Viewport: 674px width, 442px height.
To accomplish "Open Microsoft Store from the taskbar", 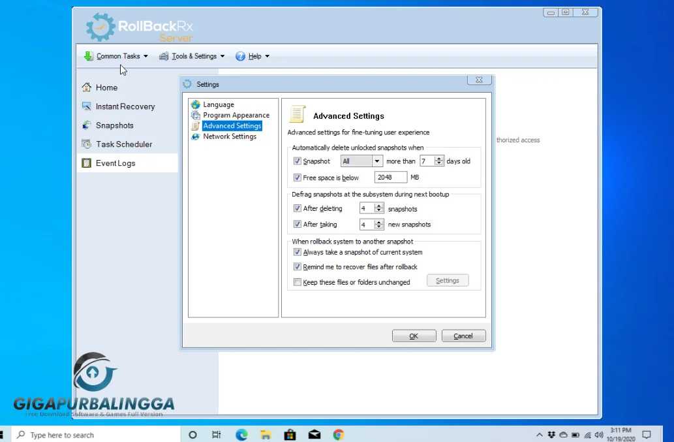I will (290, 435).
